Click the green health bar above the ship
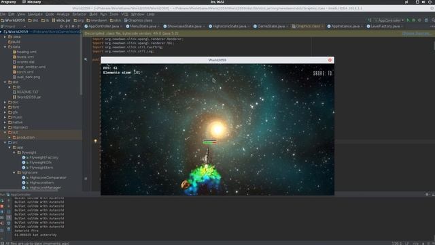 pyautogui.click(x=209, y=142)
